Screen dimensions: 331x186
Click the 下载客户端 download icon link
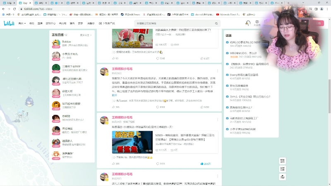107,24
